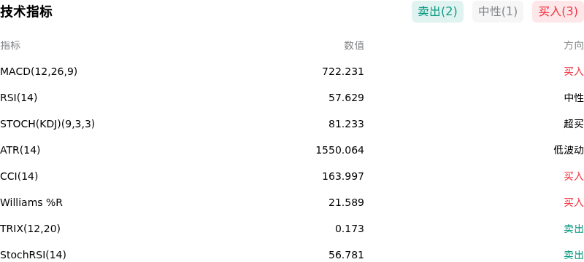The height and width of the screenshot is (262, 584).
Task: Click the 中性(1) neutral filter badge
Action: pos(498,12)
